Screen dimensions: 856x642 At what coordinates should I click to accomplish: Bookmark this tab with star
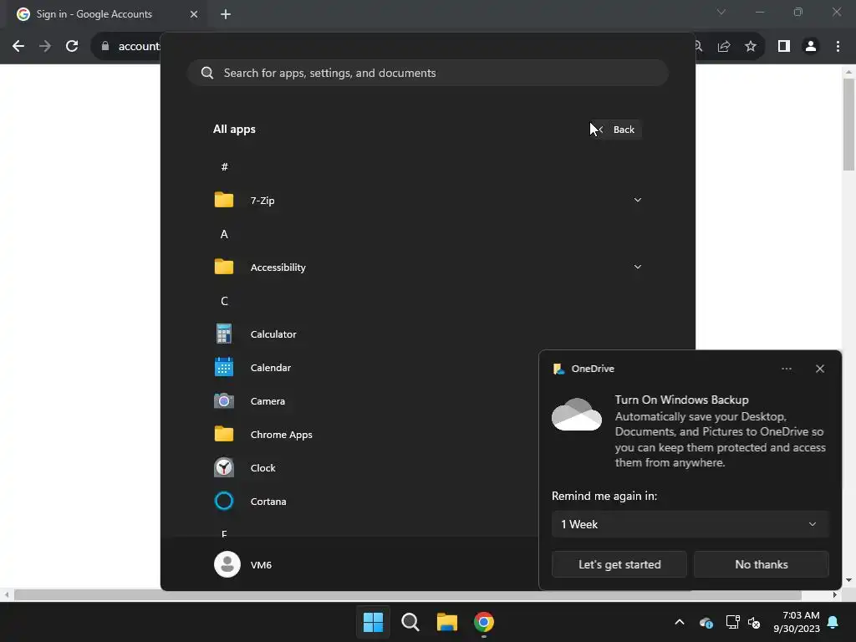coord(751,46)
